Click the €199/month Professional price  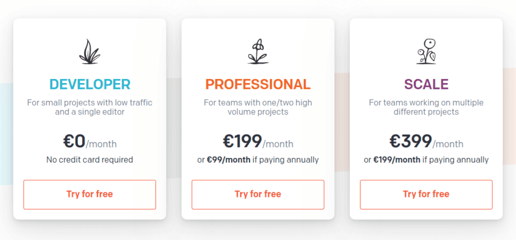coord(258,141)
